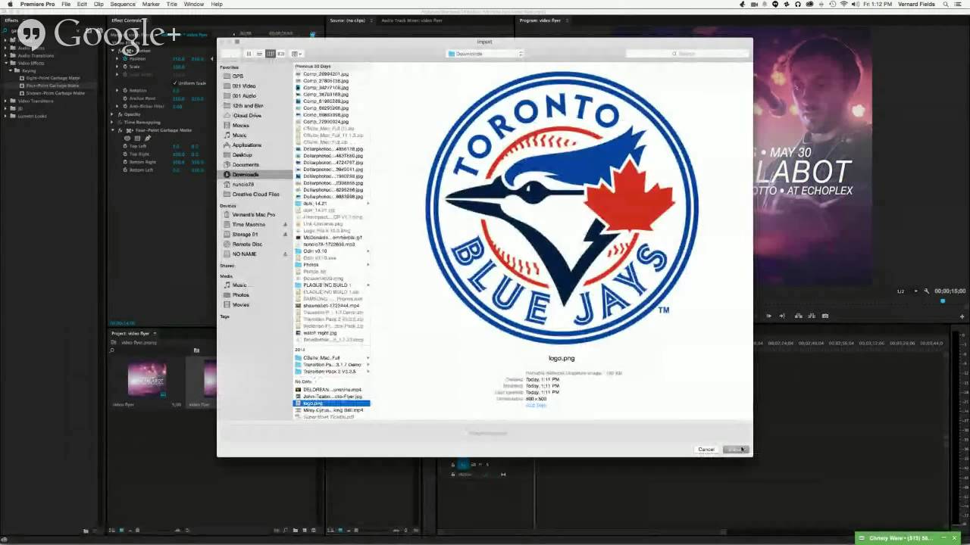Select Comp_81980289.jpg file

pos(326,101)
